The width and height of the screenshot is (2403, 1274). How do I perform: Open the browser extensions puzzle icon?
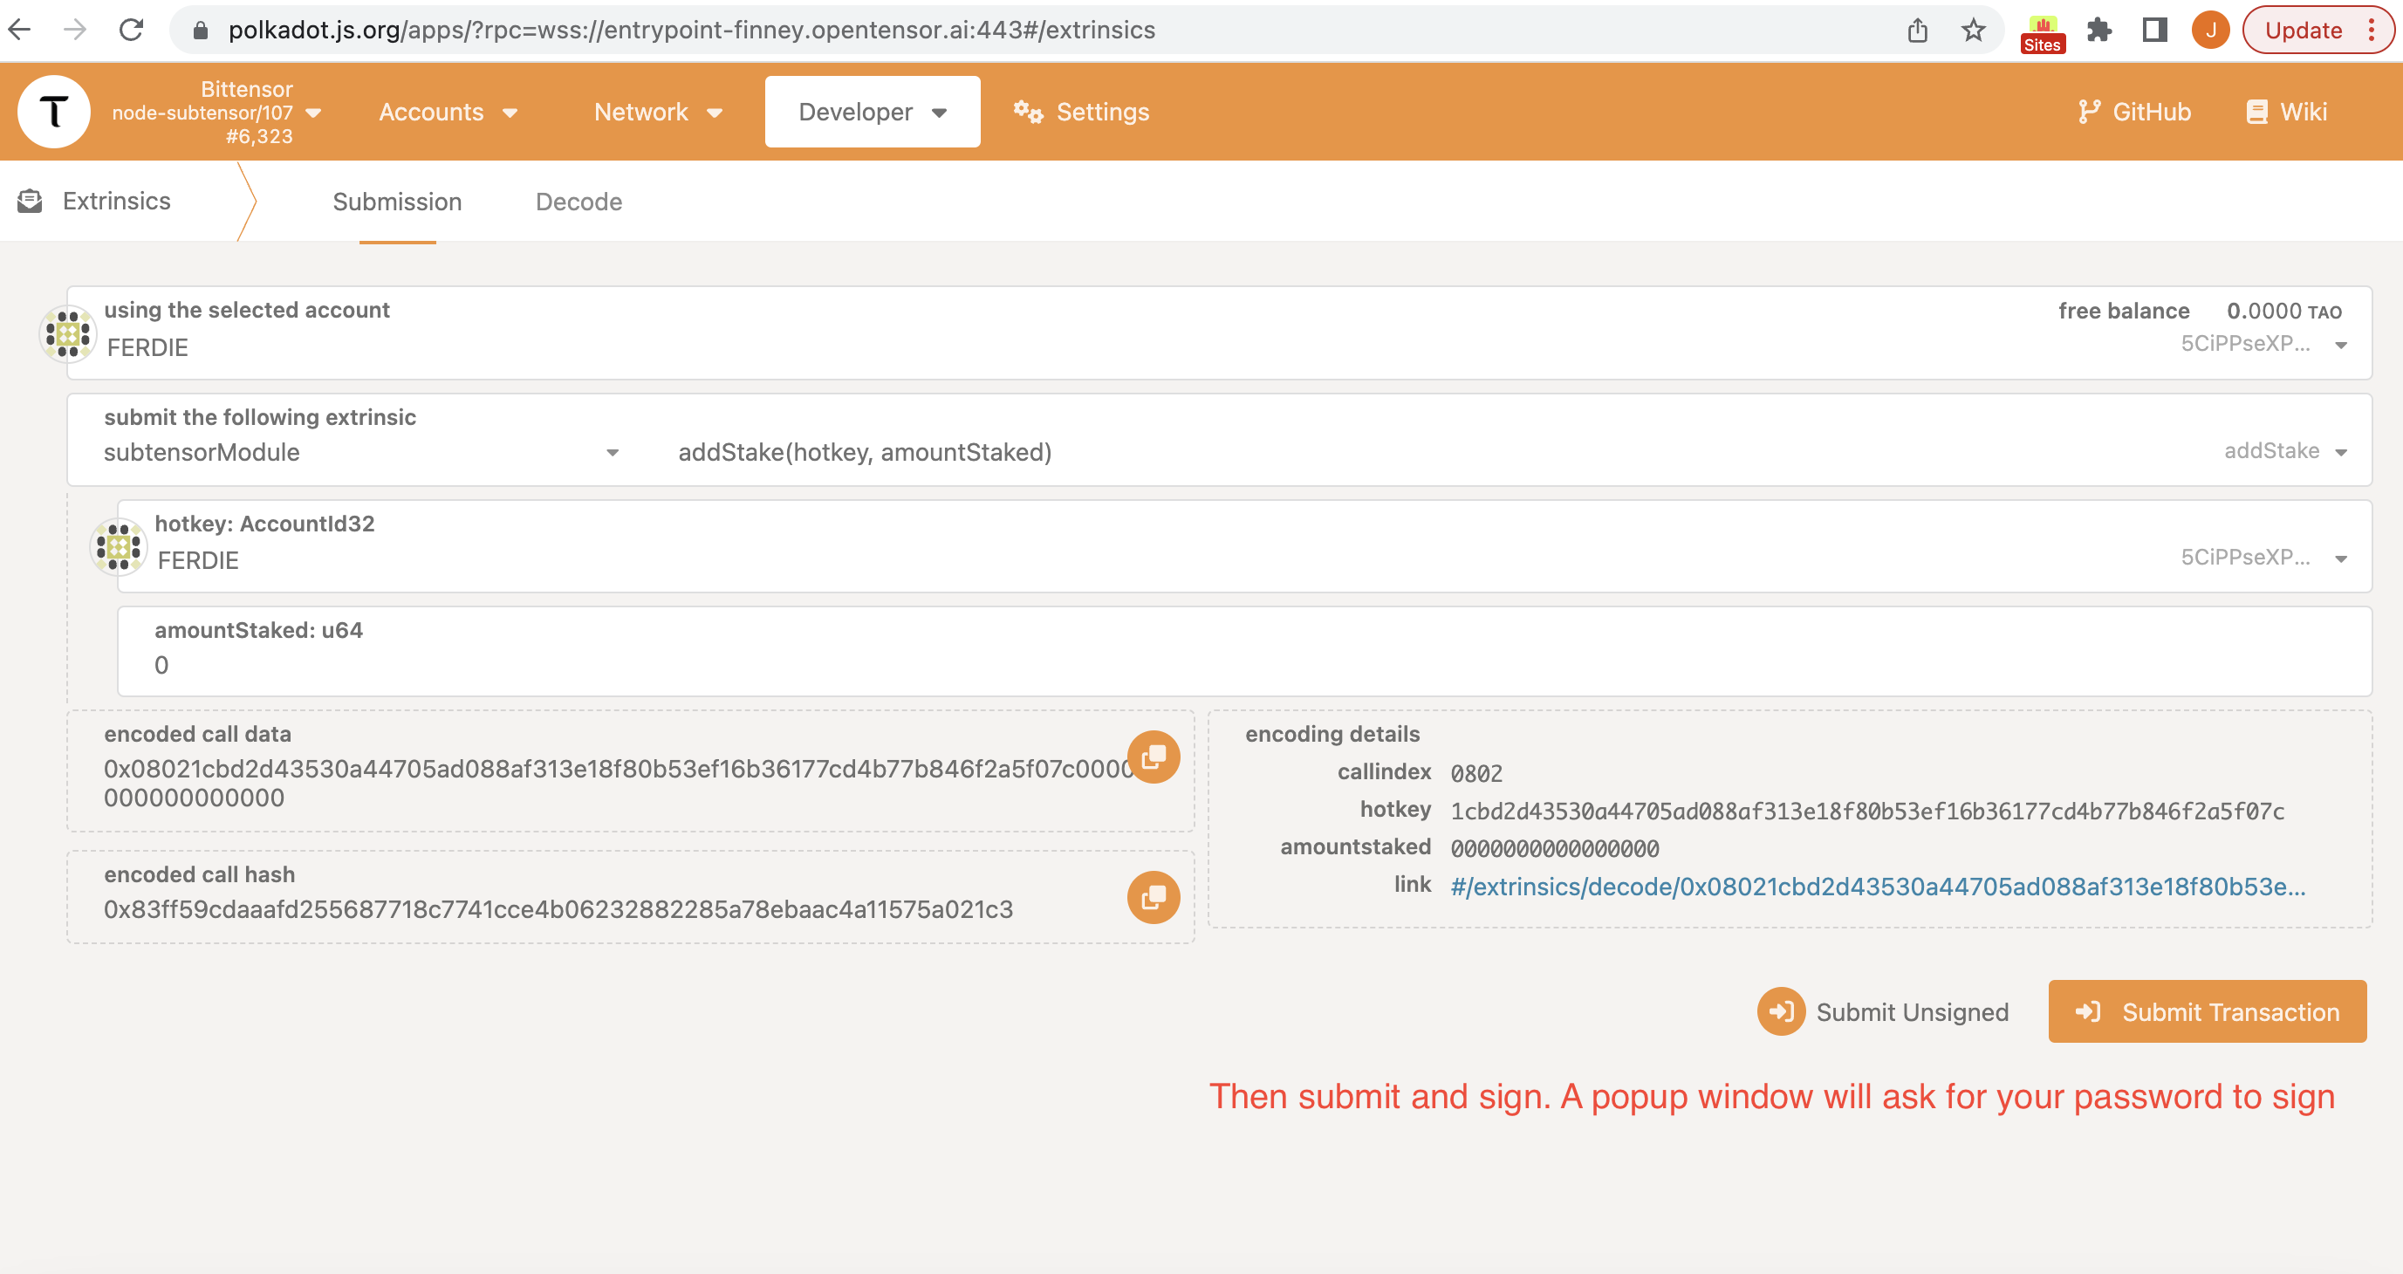point(2098,30)
